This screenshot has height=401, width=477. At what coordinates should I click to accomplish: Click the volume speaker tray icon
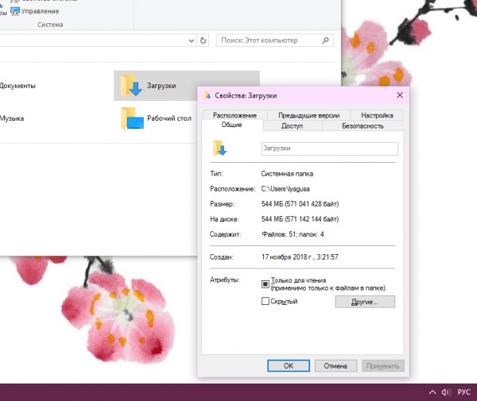[446, 392]
